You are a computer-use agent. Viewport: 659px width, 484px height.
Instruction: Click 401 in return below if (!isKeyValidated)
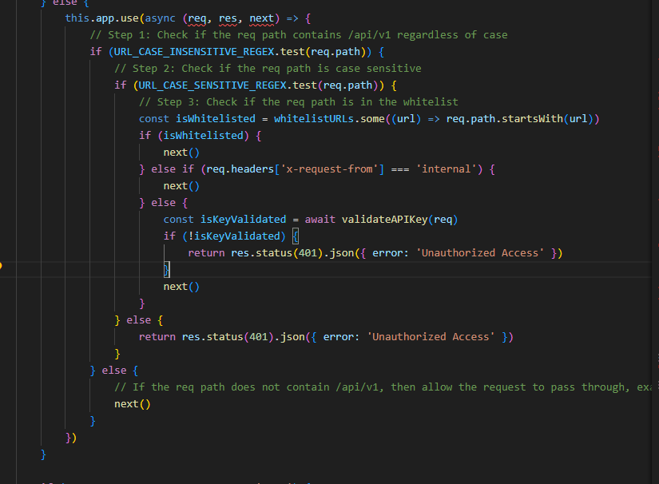[x=308, y=253]
